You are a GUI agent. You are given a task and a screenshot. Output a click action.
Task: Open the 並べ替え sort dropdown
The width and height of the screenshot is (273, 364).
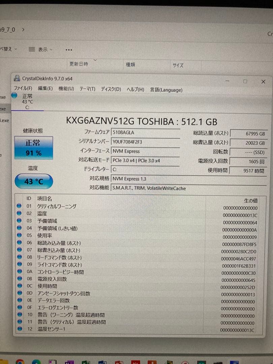[7, 49]
